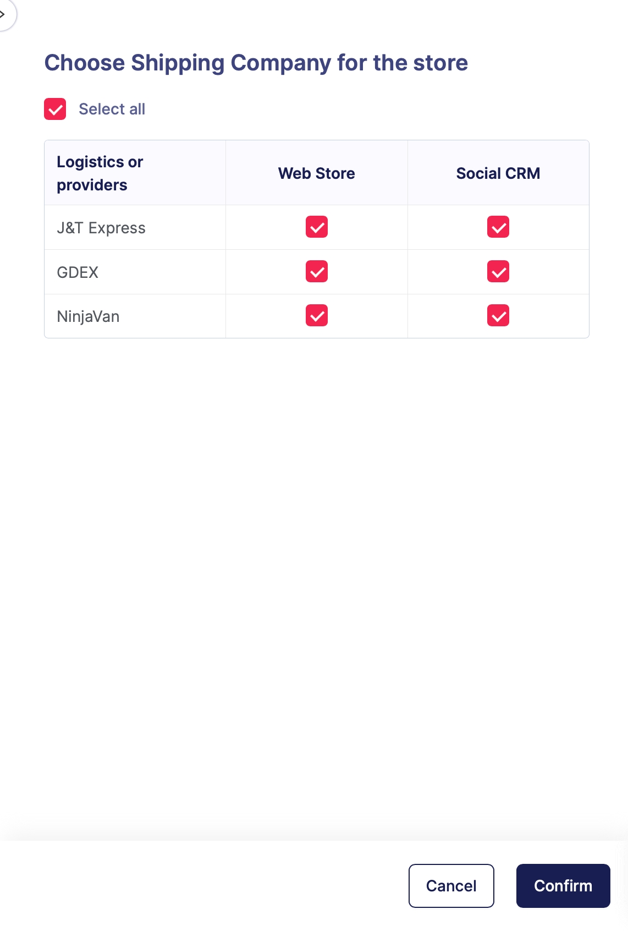Viewport: 628px width, 931px height.
Task: Select the NinjaVan row label
Action: point(88,316)
